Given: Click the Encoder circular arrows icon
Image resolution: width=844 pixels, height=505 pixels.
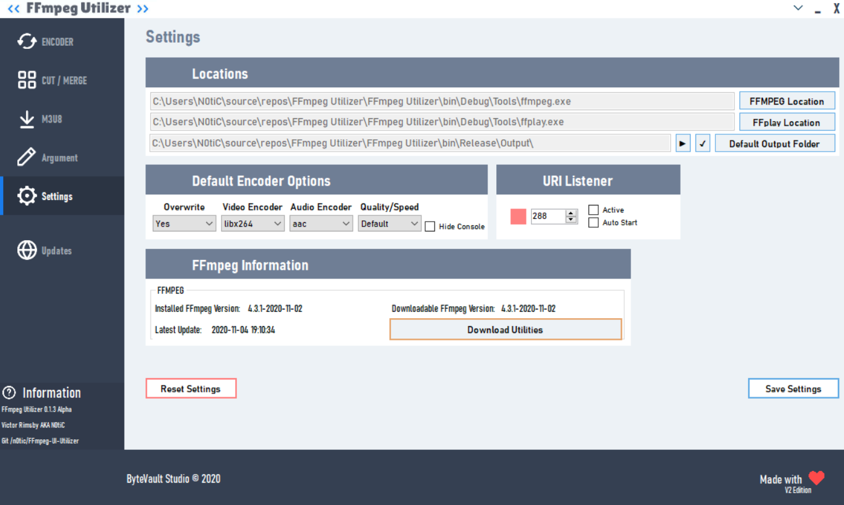Looking at the screenshot, I should point(27,41).
